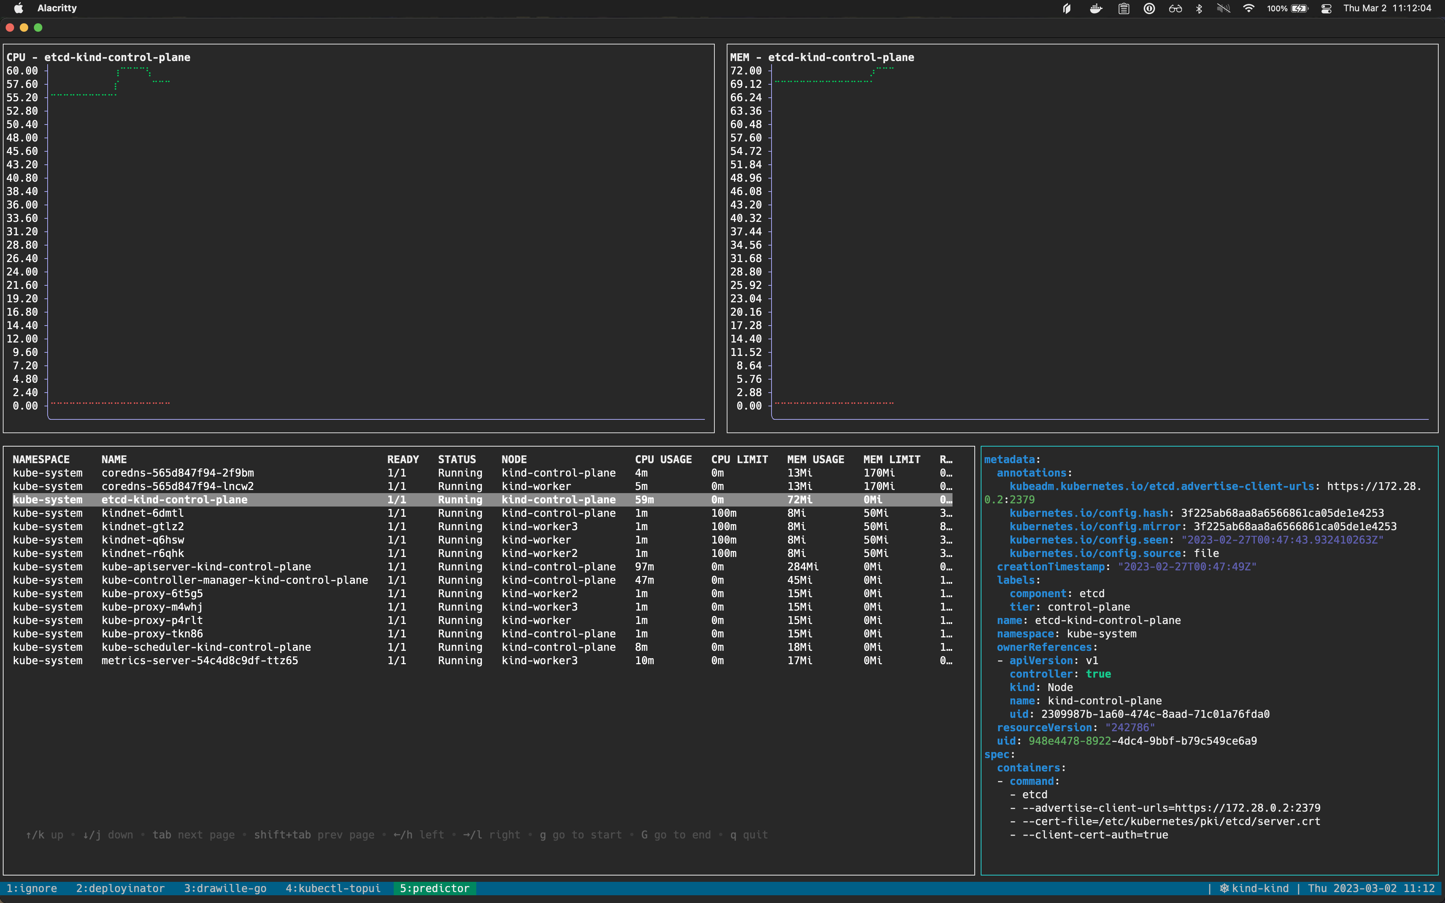This screenshot has height=903, width=1445.
Task: Select the kindnet-gtlz2 pod row
Action: pos(483,527)
